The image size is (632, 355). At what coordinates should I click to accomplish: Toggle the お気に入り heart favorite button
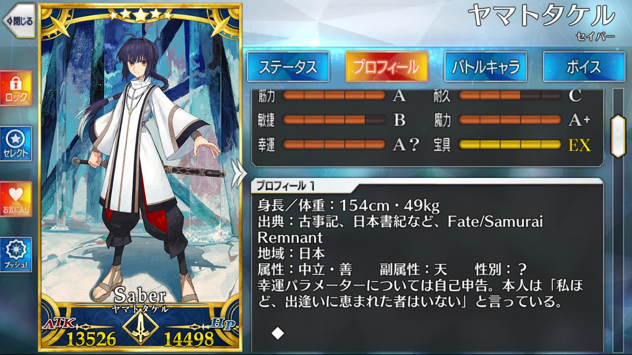tap(16, 199)
